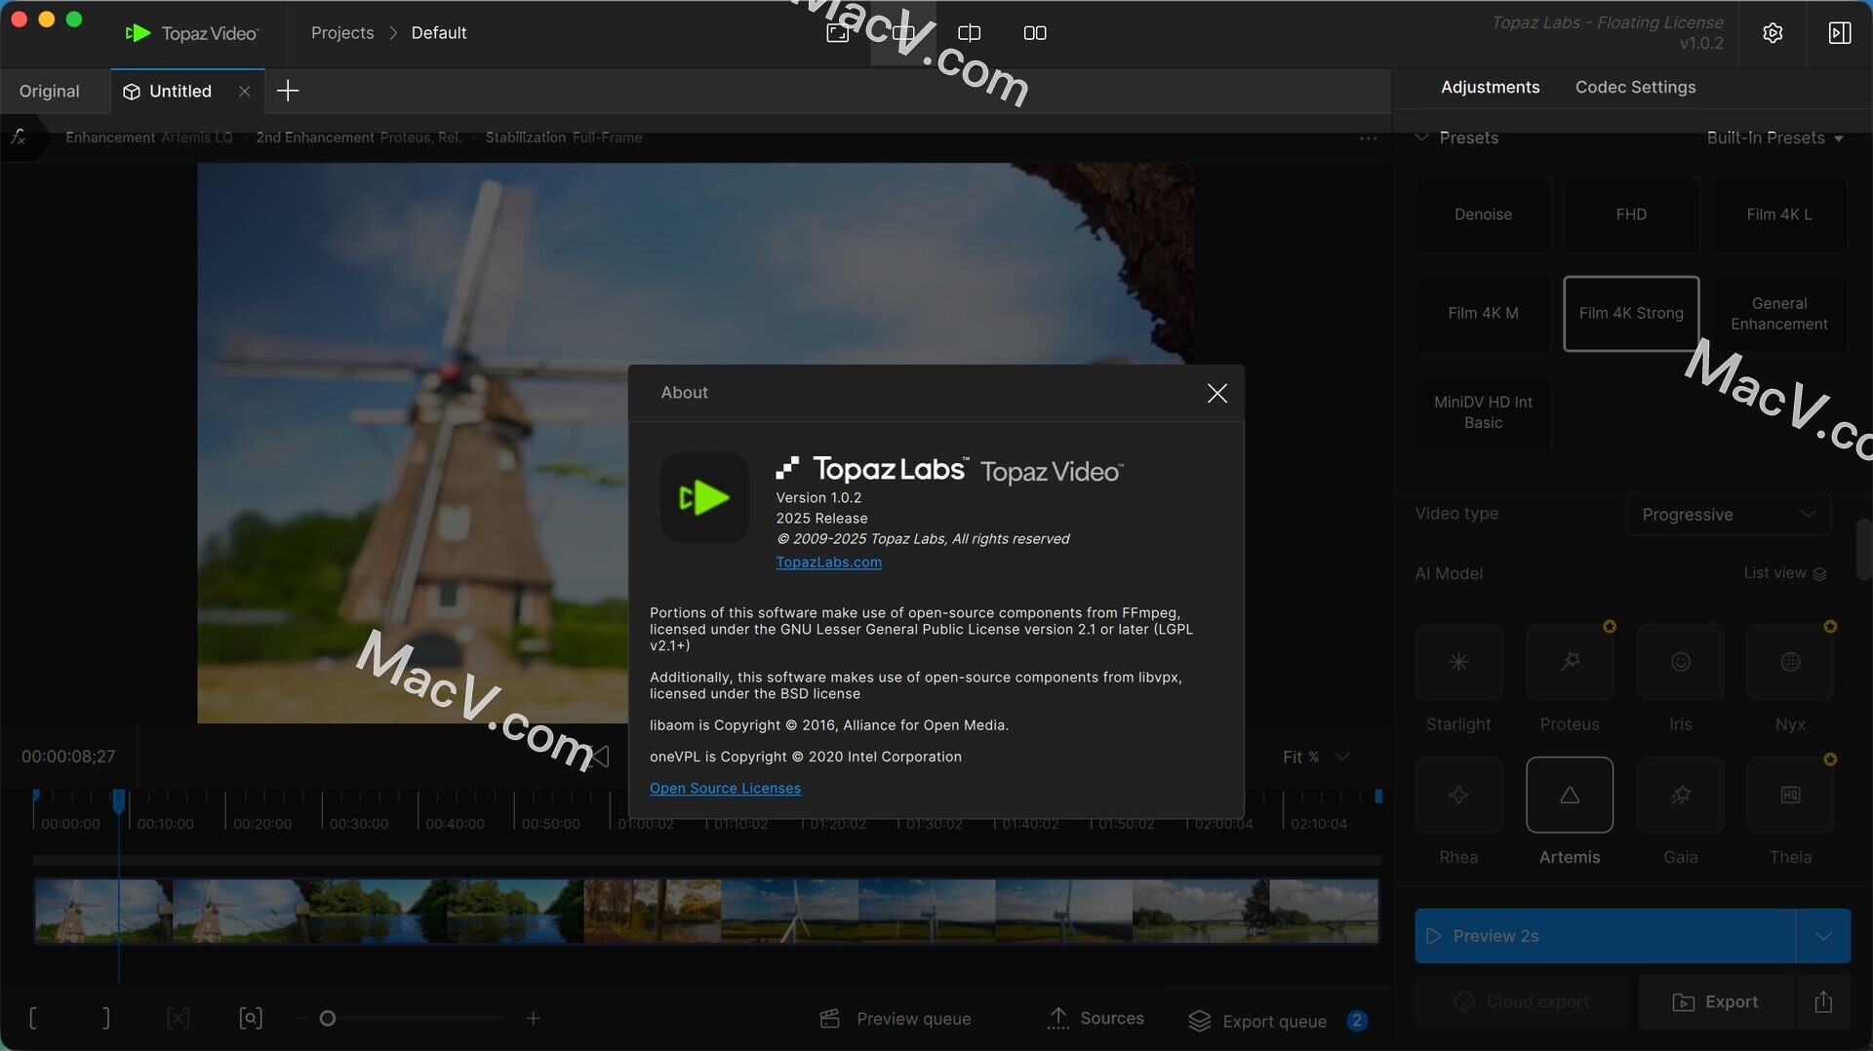1873x1051 pixels.
Task: Click the set in-point bracket icon
Action: [33, 1018]
